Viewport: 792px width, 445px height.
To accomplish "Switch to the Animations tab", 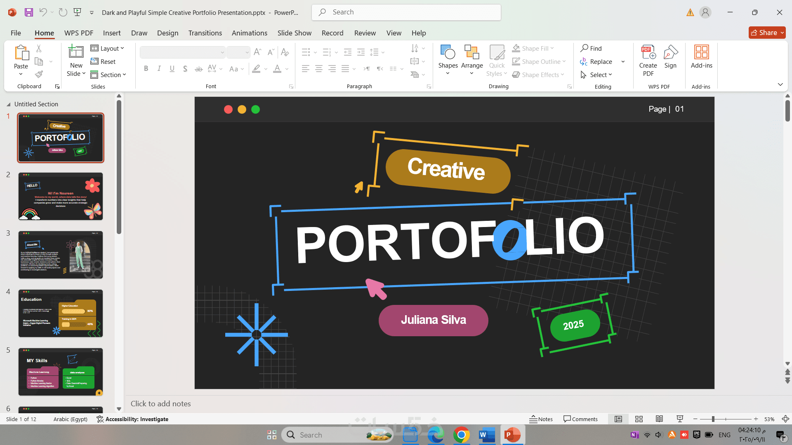I will [x=249, y=33].
